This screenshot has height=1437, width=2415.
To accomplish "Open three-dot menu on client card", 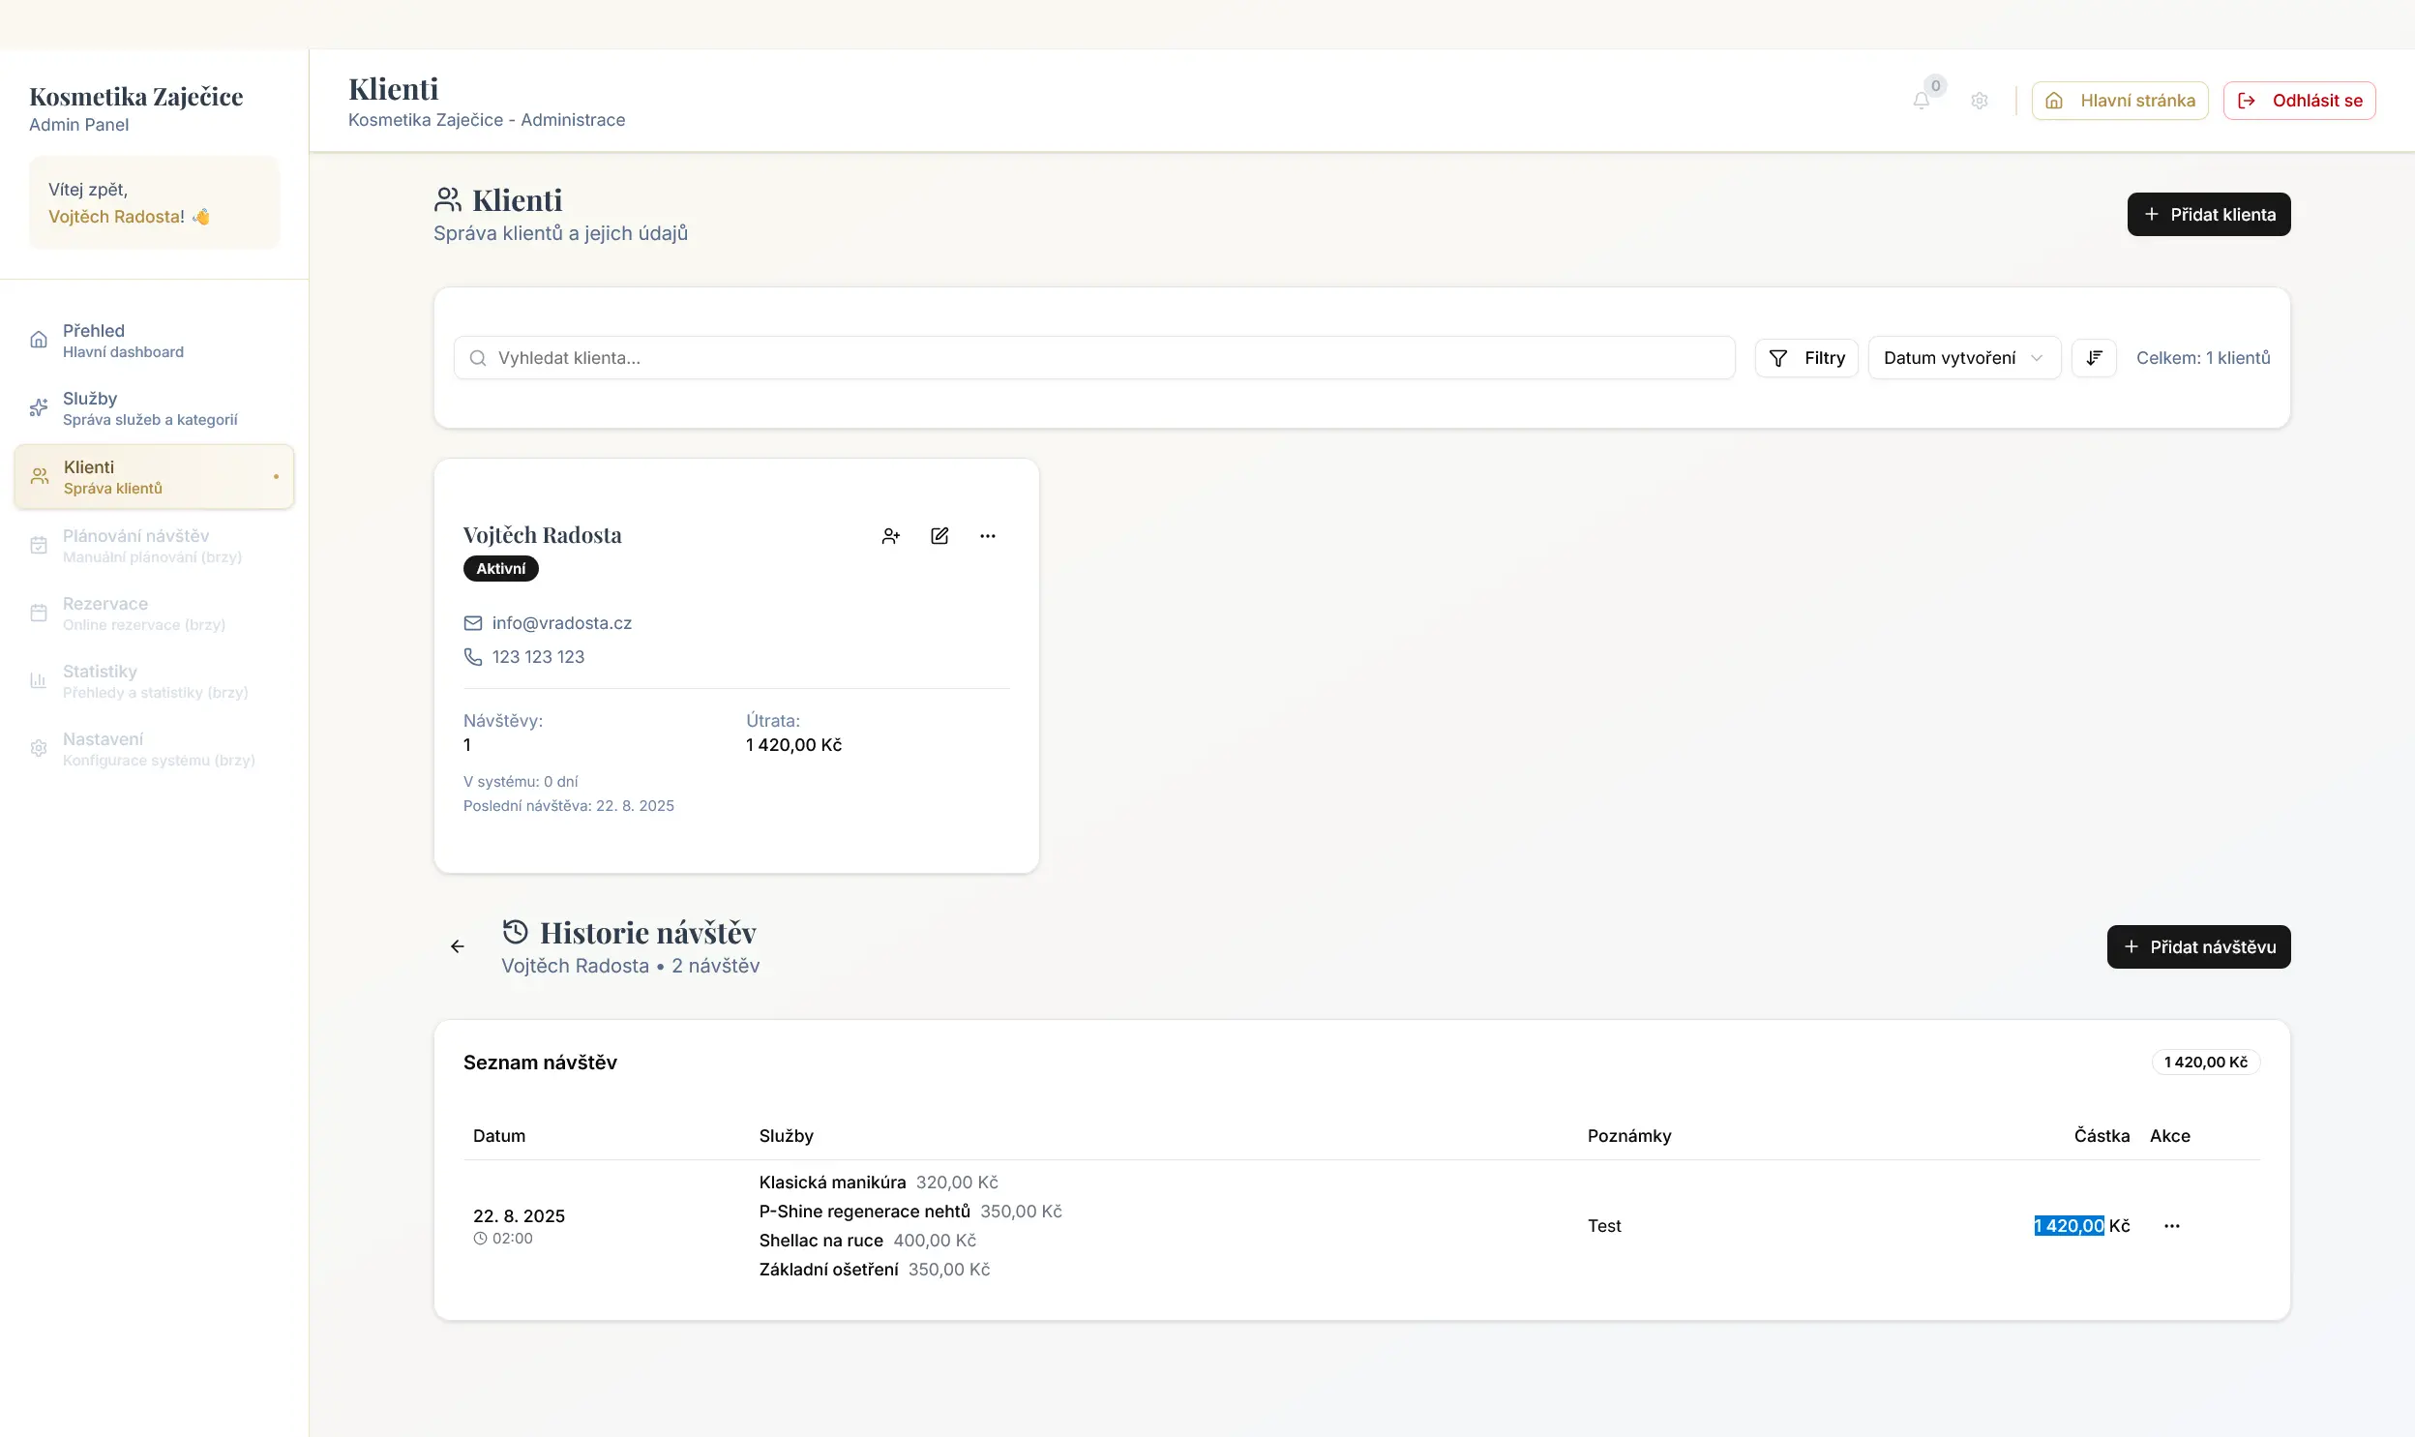I will (x=987, y=535).
